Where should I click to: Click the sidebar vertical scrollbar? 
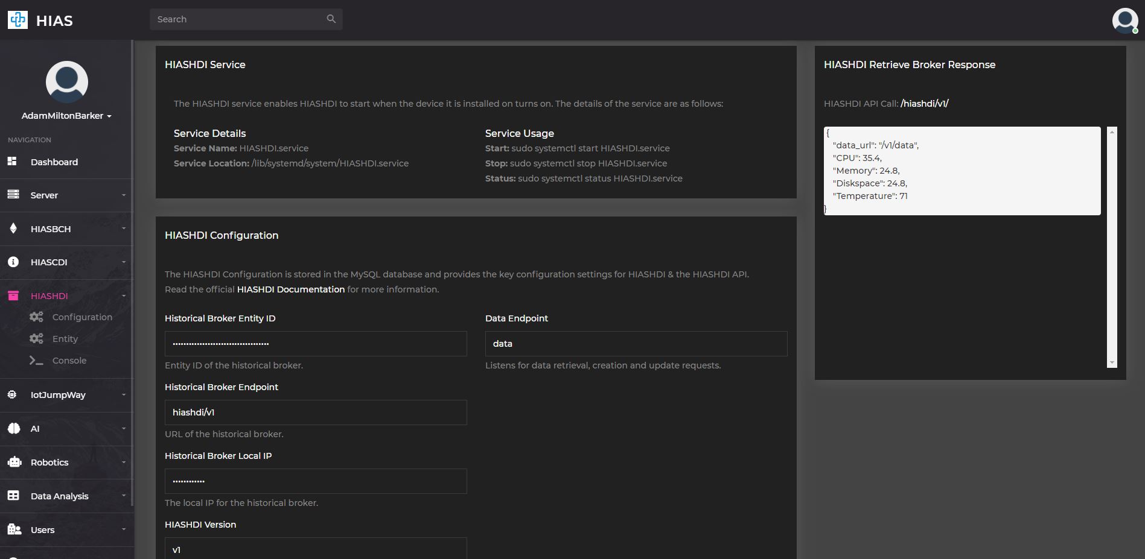pos(132,273)
